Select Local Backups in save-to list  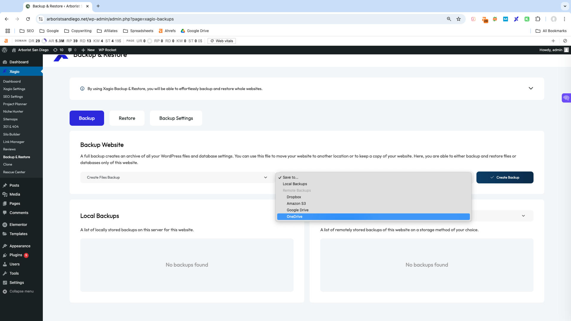click(x=373, y=184)
